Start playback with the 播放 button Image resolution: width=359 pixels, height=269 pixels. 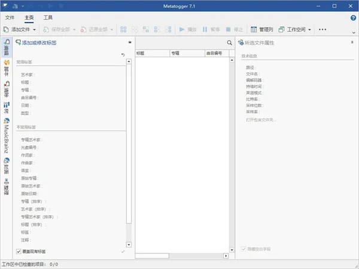pyautogui.click(x=188, y=29)
